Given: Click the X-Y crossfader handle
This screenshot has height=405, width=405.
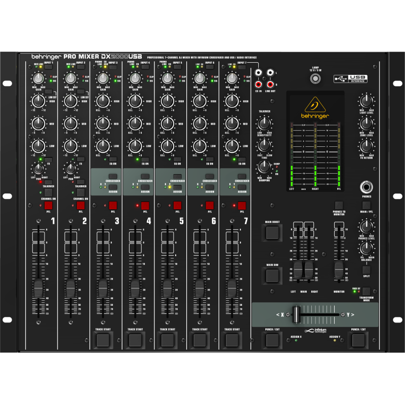Looking at the screenshot, I should click(296, 314).
